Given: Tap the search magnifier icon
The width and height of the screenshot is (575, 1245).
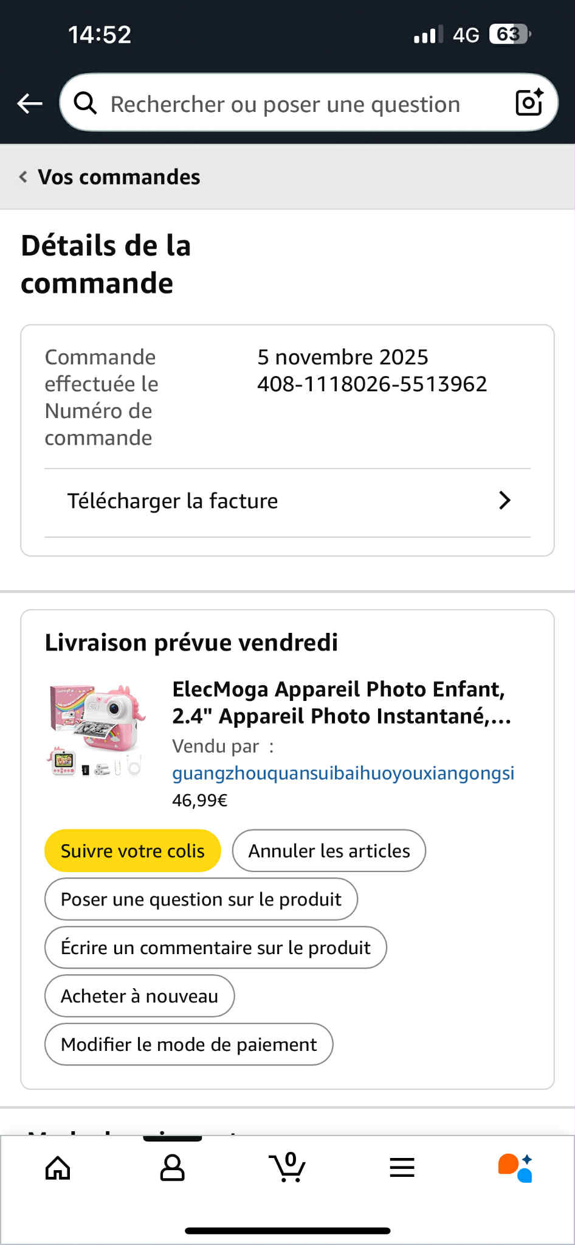Looking at the screenshot, I should [x=85, y=103].
